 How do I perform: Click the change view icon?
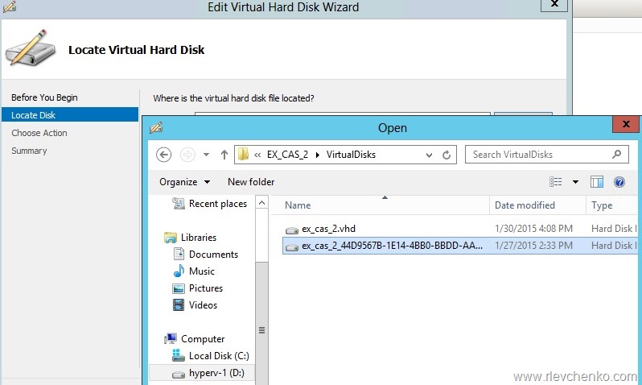[x=555, y=182]
